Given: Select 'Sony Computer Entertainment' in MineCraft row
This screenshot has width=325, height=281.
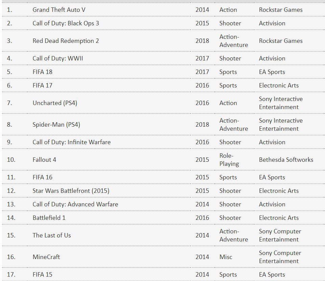Looking at the screenshot, I should coord(280,257).
